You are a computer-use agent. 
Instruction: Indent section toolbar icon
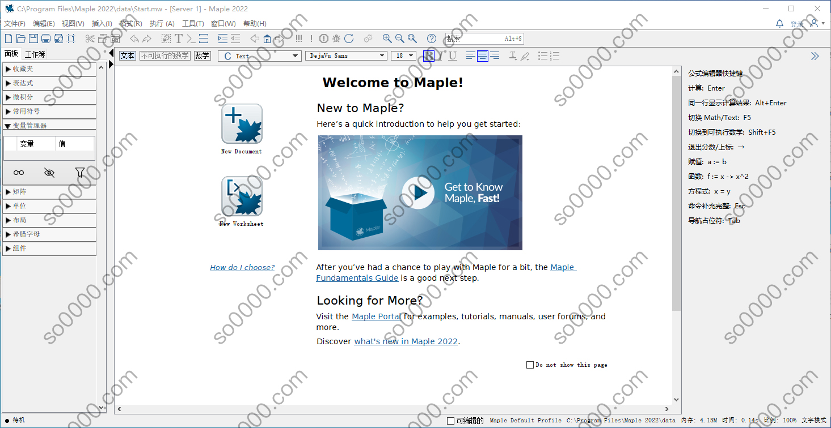222,38
